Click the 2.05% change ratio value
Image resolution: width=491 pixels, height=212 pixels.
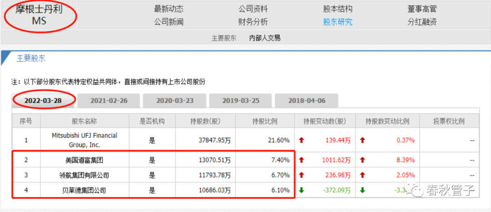406,175
